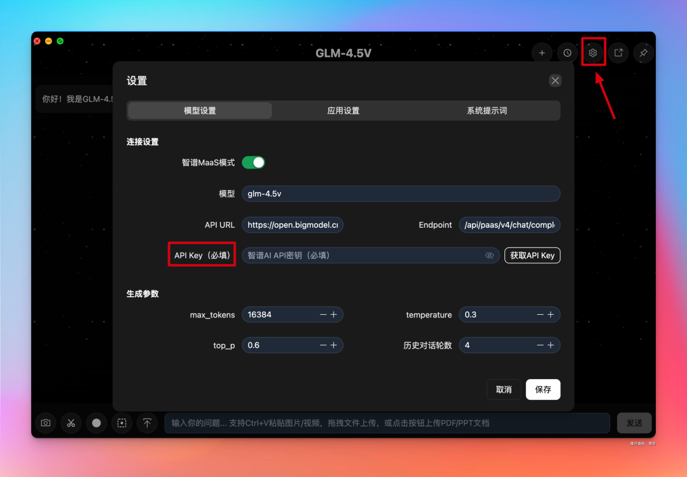Cancel settings with the 取消 button
The width and height of the screenshot is (687, 477).
click(x=504, y=389)
